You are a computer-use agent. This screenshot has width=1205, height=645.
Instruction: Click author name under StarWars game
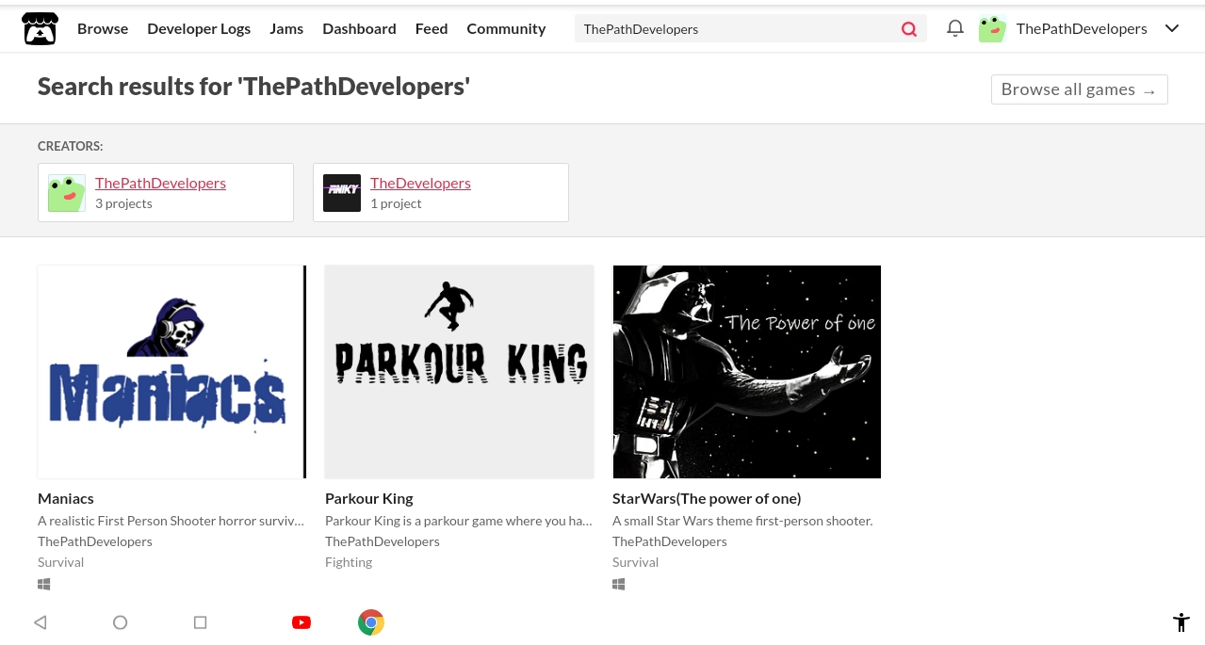[x=670, y=541]
